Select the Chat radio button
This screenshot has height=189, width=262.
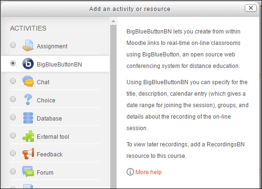(x=13, y=81)
